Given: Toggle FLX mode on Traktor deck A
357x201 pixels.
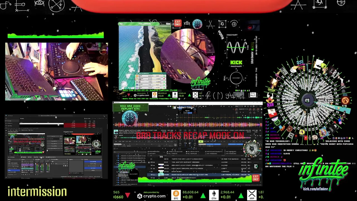Looking at the screenshot, I should click(x=127, y=142).
